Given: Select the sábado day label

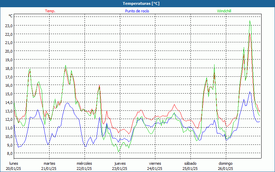Looking at the screenshot, I should (x=190, y=163).
